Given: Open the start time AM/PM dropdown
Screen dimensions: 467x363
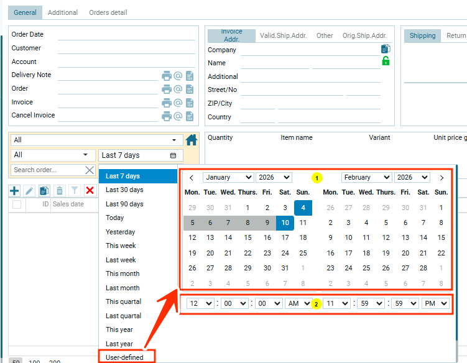Looking at the screenshot, I should click(298, 303).
